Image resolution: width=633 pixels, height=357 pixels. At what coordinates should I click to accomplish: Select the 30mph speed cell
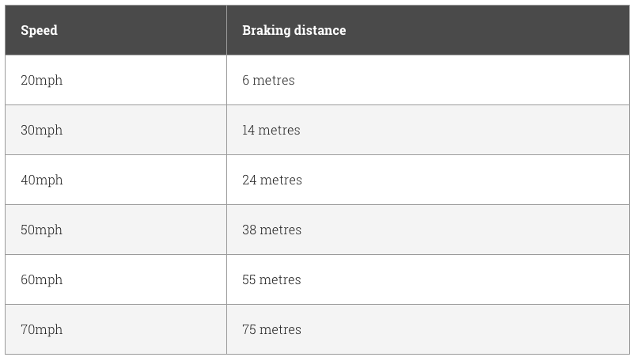tap(41, 130)
